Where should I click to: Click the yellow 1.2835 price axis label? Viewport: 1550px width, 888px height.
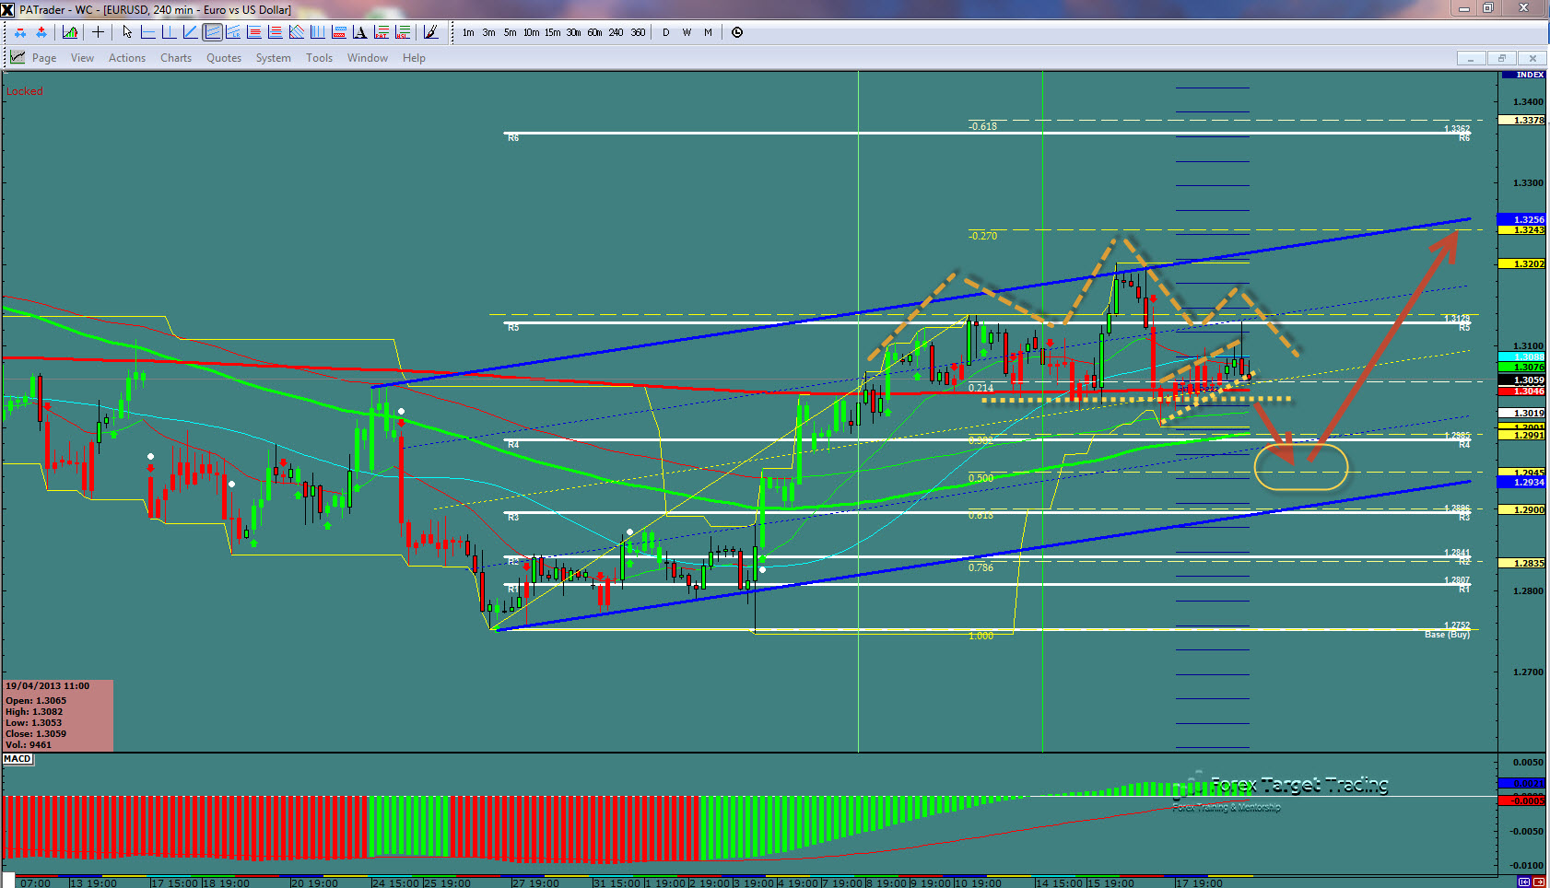point(1523,563)
